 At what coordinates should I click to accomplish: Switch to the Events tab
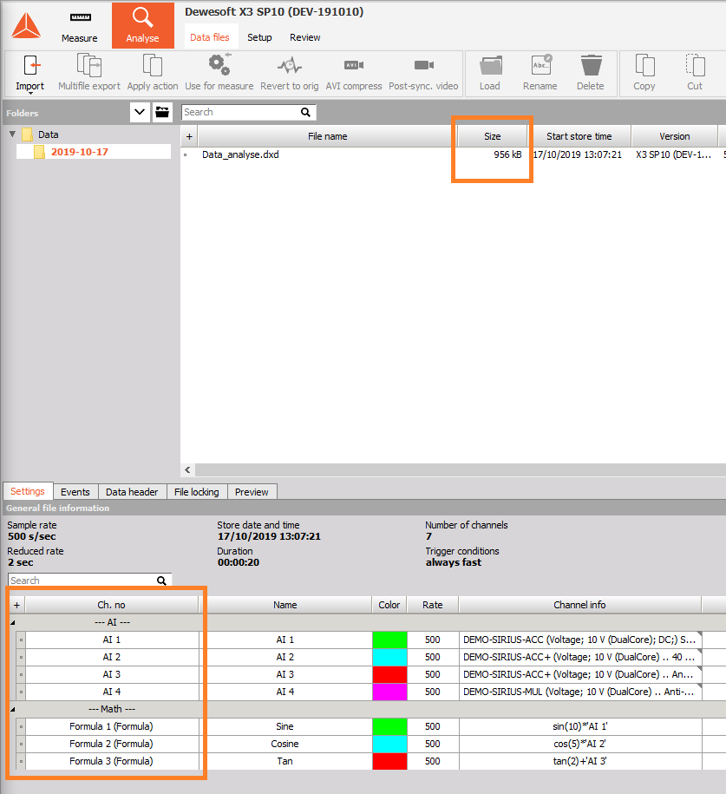tap(75, 492)
